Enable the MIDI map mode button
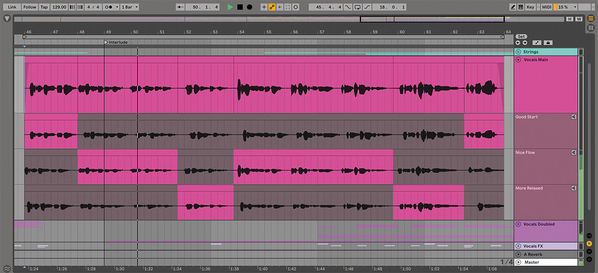This screenshot has height=273, width=598. (x=547, y=7)
